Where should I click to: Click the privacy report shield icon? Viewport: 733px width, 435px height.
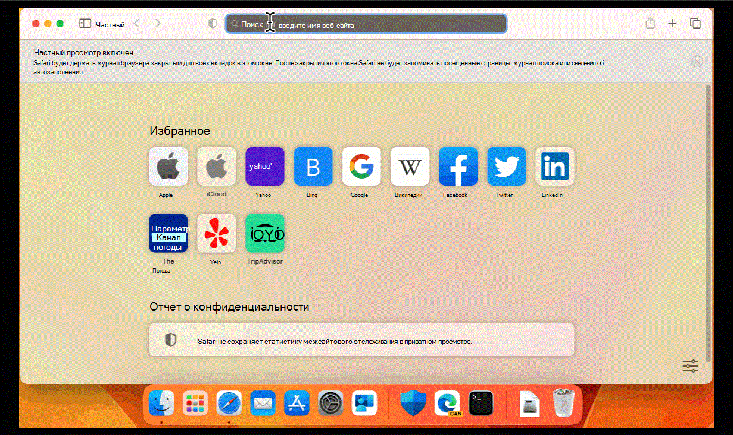(x=170, y=340)
